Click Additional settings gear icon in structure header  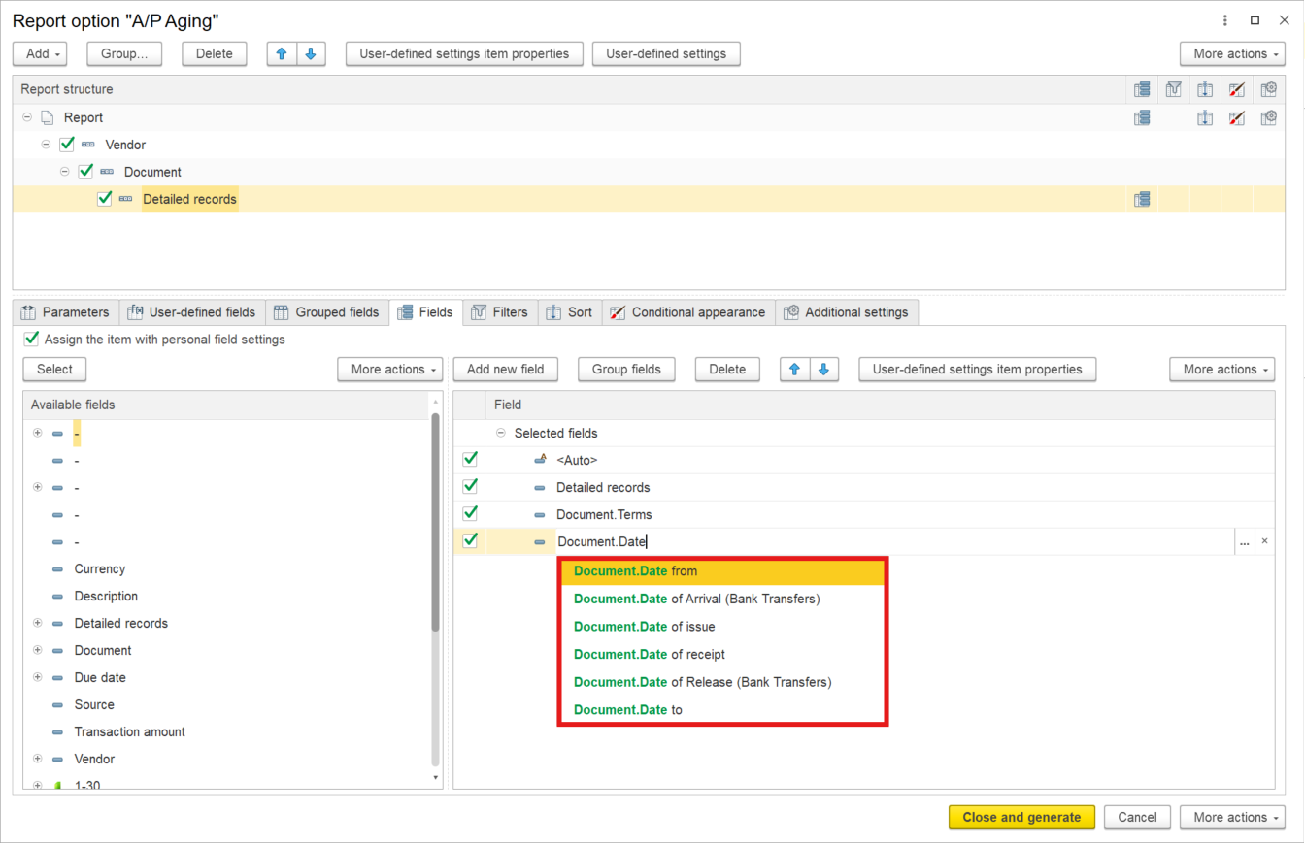1268,89
